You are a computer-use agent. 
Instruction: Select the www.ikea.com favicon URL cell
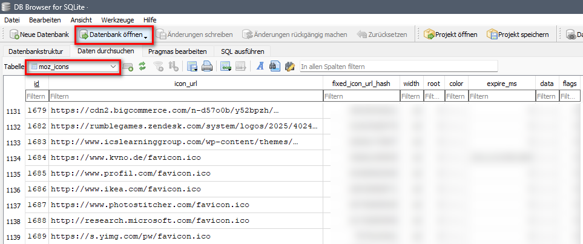tap(186, 189)
